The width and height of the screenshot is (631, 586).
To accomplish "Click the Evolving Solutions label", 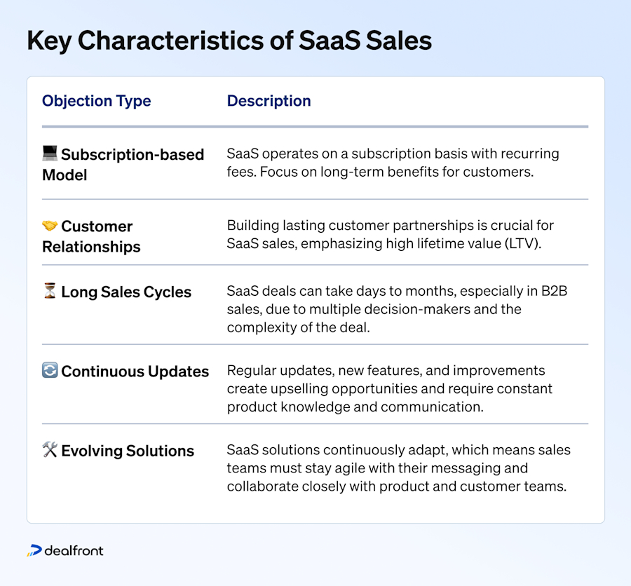I will tap(128, 451).
